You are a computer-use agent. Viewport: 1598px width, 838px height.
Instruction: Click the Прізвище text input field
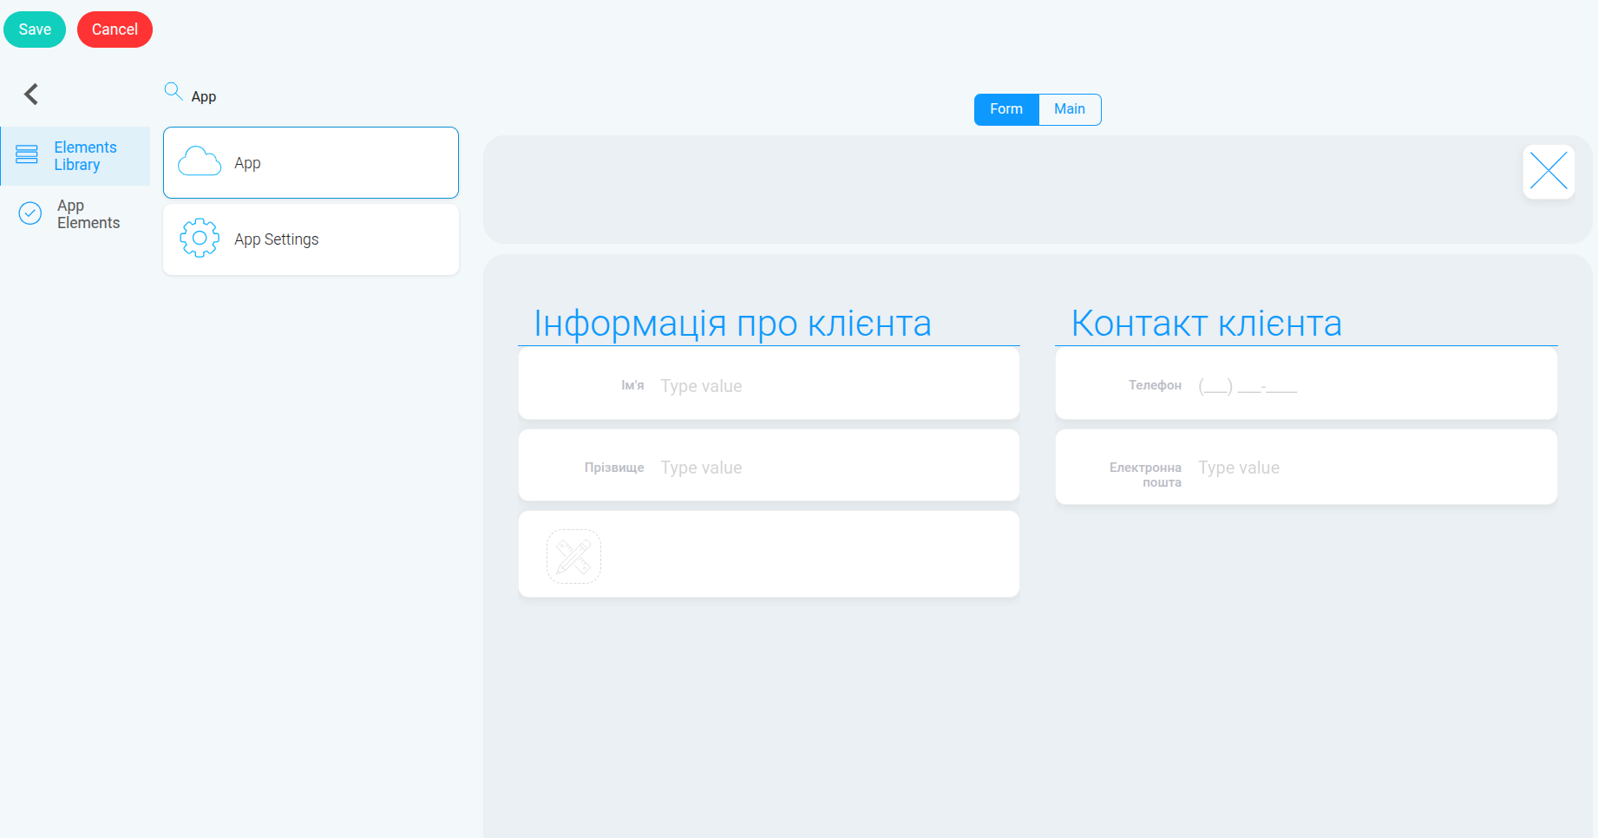[x=835, y=468]
